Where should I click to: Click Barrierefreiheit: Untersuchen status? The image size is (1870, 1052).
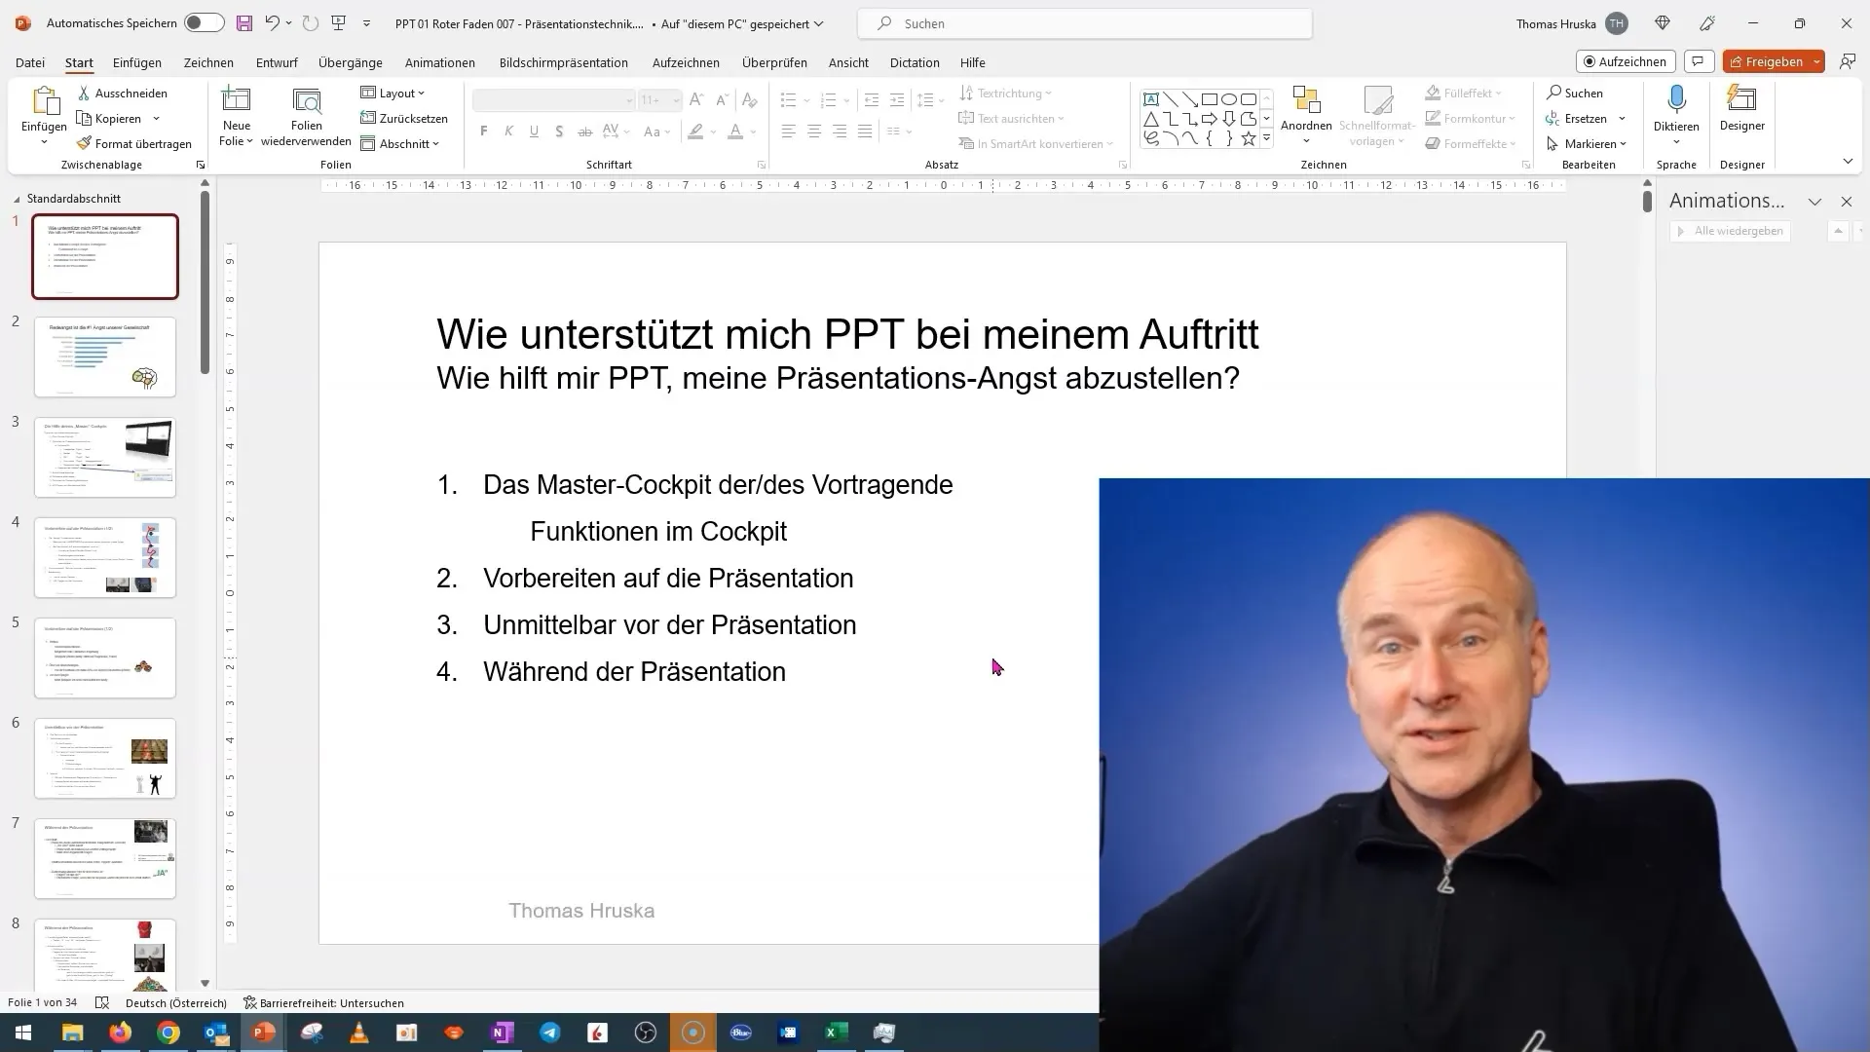click(323, 1002)
